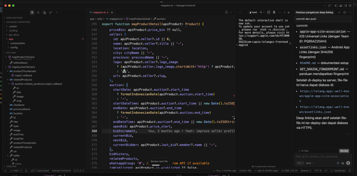Open the Source Control view icon

tap(51, 13)
